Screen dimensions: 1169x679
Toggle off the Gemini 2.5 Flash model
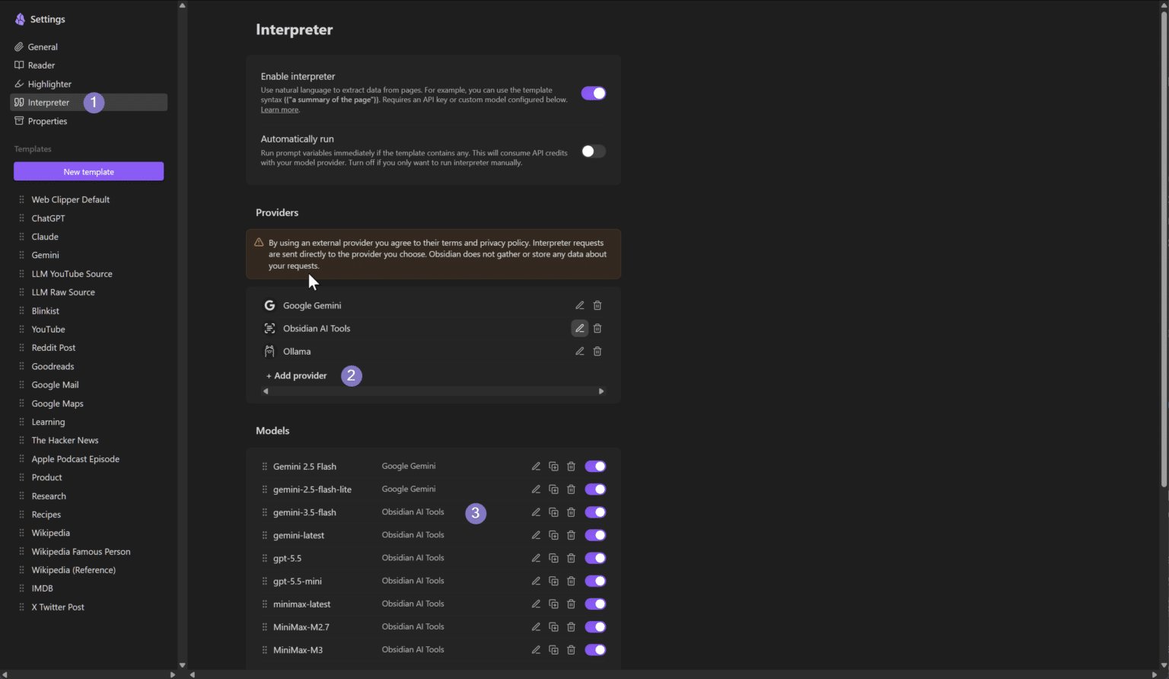(x=595, y=467)
